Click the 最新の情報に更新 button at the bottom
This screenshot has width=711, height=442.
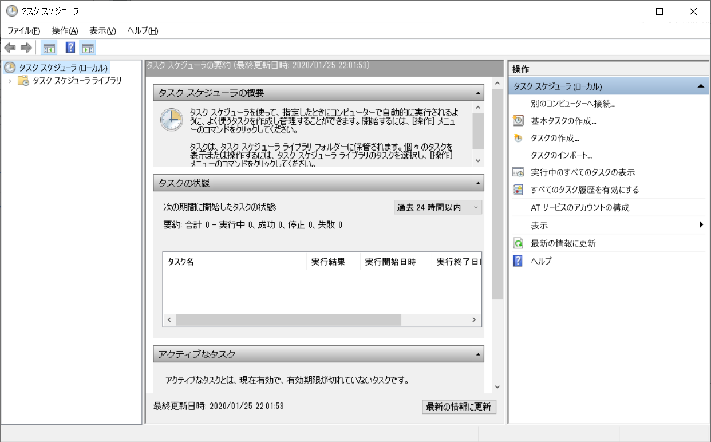pos(459,407)
